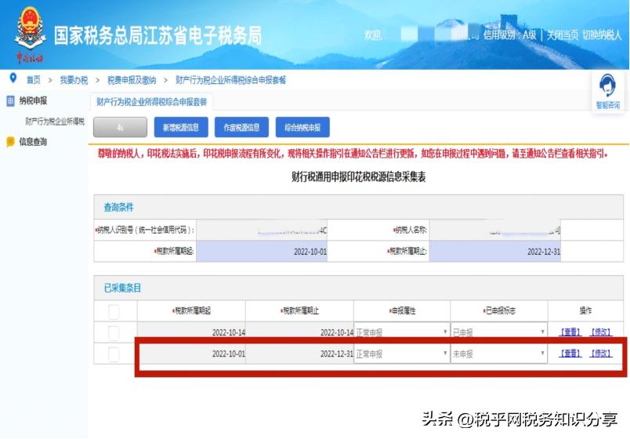Click the 税款所属期止 column header in table
Viewport: 630px width, 439px height.
(x=300, y=310)
